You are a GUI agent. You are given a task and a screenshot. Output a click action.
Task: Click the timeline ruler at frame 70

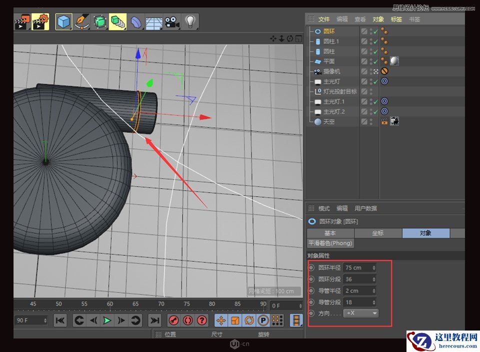click(x=160, y=304)
